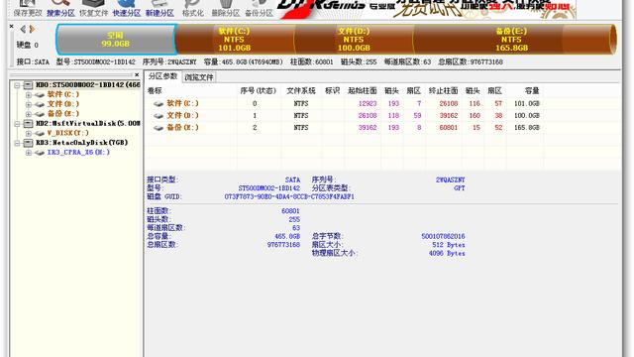
Task: Select 软件(C:) in the left tree
Action: tap(63, 94)
